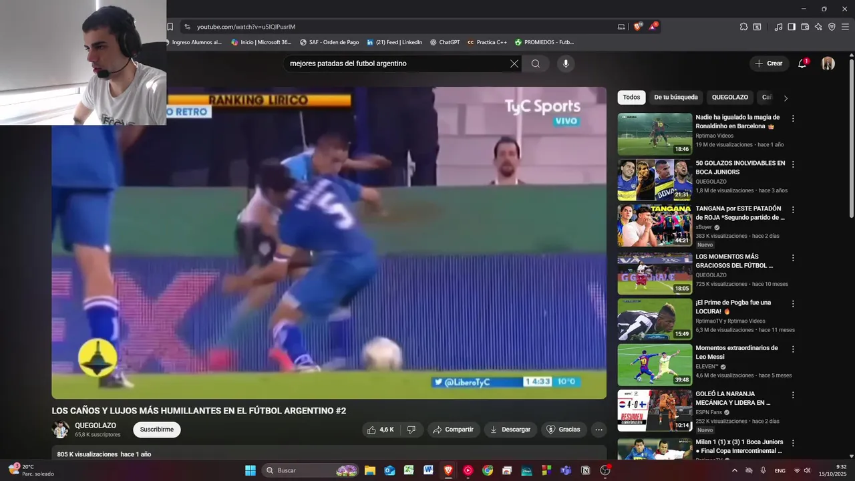Click the Crear button

pyautogui.click(x=769, y=63)
